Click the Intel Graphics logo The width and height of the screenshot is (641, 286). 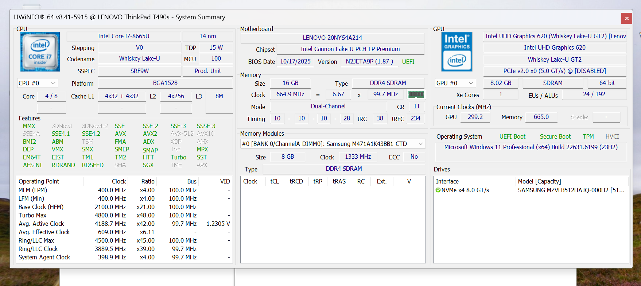tap(457, 52)
